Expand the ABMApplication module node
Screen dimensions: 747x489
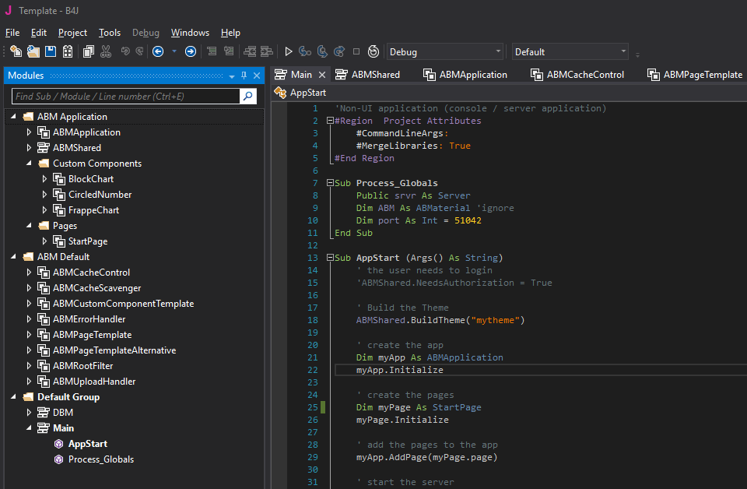point(29,132)
